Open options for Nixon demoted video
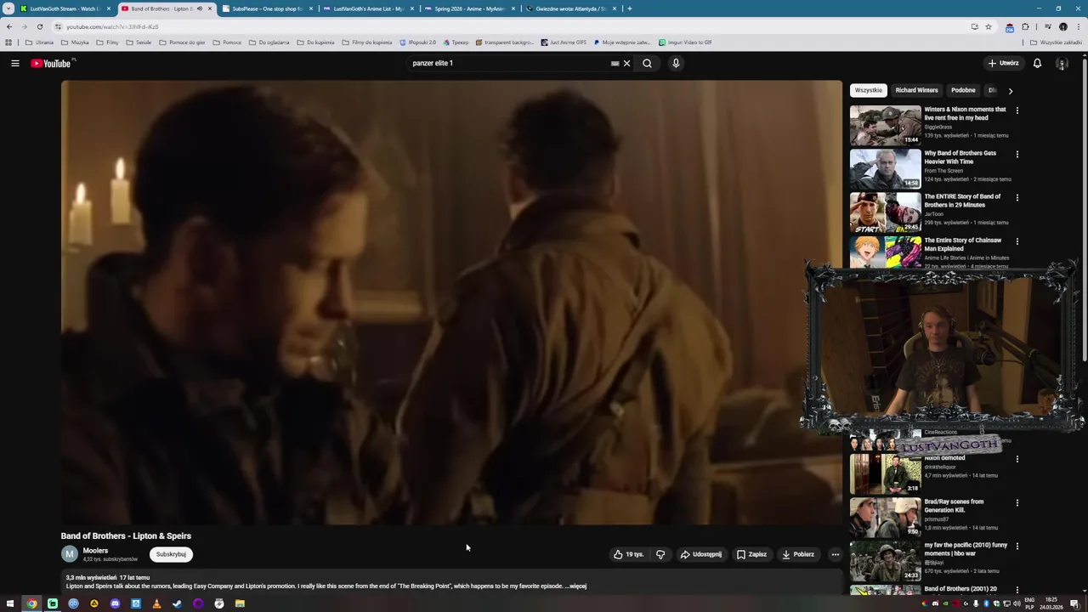The width and height of the screenshot is (1088, 612). [1017, 459]
